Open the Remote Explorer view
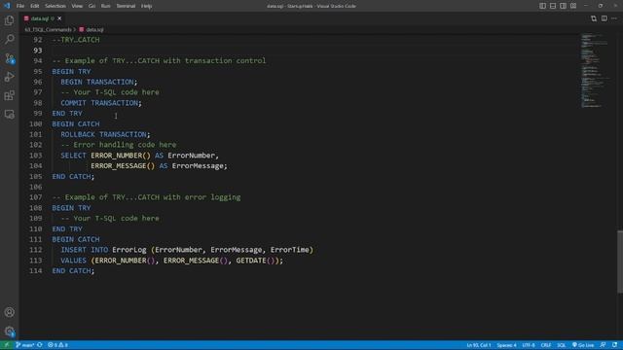Screen dimensions: 623x350 9,115
